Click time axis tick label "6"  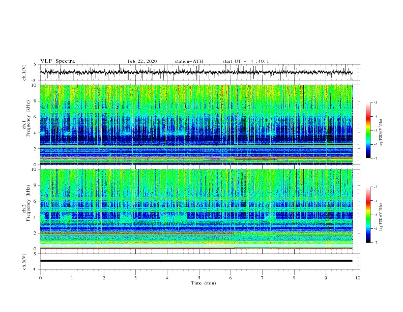231,278
